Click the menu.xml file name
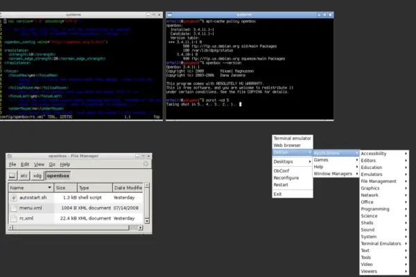 31,208
